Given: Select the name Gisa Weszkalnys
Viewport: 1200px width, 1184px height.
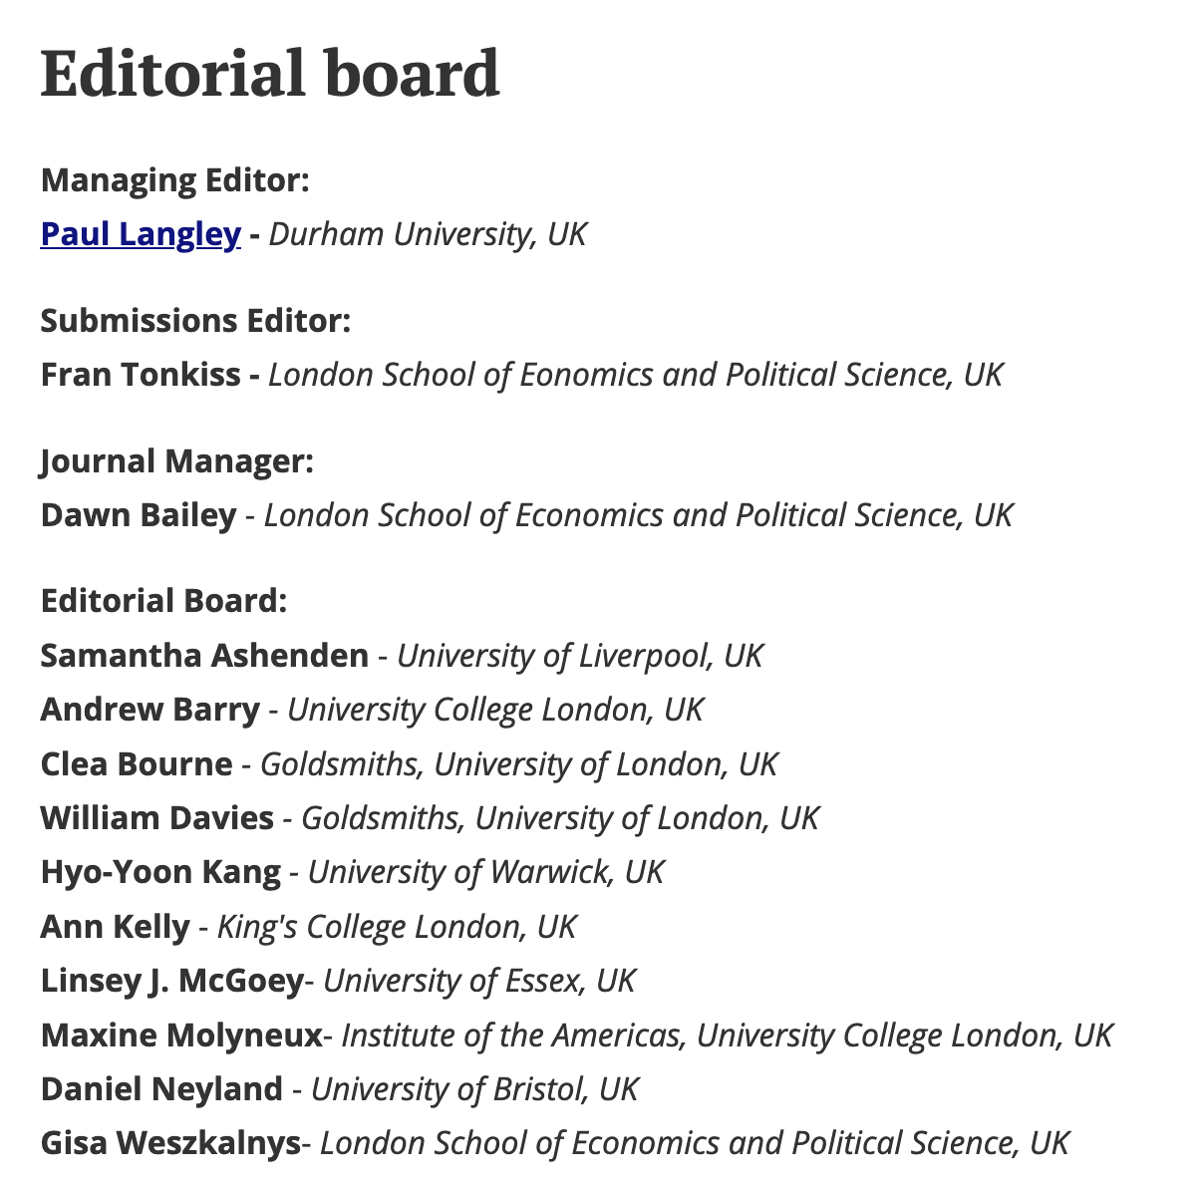Looking at the screenshot, I should pyautogui.click(x=170, y=1143).
